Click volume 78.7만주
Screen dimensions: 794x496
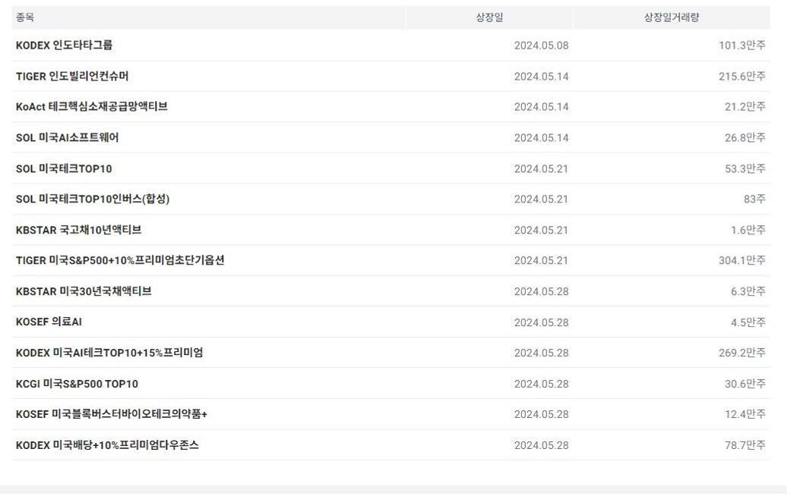(745, 445)
